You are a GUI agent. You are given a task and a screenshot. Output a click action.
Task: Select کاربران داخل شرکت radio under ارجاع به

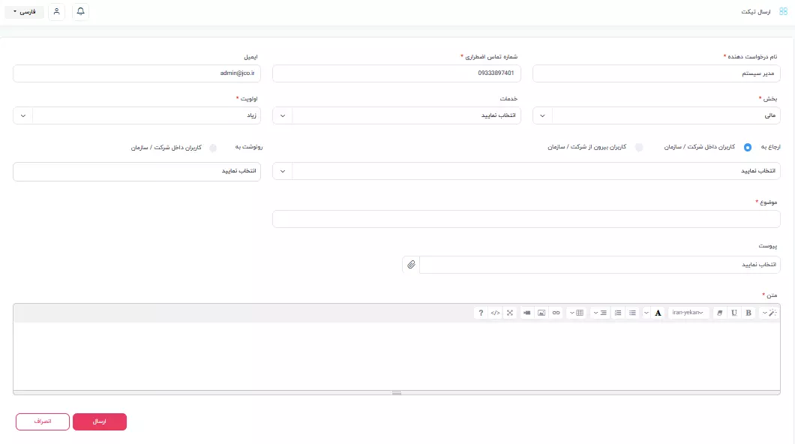[x=748, y=148]
